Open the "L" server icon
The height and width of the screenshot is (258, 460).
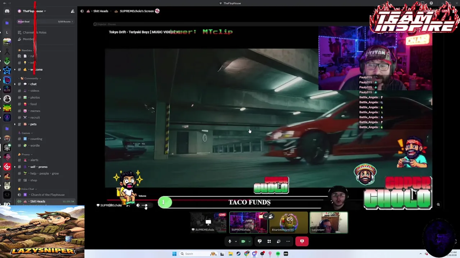click(x=7, y=32)
